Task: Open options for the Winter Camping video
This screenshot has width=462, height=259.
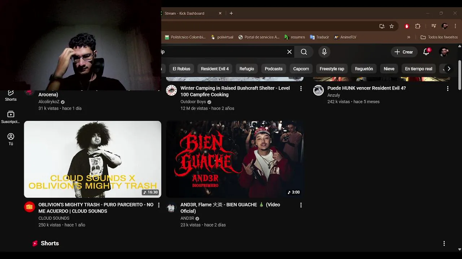Action: (x=301, y=88)
